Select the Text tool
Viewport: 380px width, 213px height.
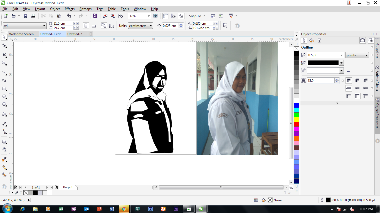point(4,114)
